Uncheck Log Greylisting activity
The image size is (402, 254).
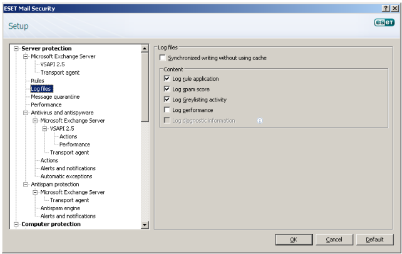(167, 99)
